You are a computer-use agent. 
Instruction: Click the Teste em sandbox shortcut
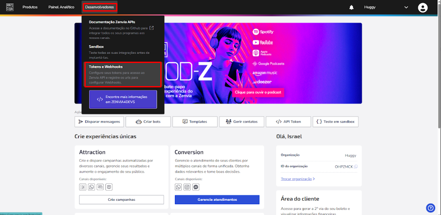coord(336,122)
